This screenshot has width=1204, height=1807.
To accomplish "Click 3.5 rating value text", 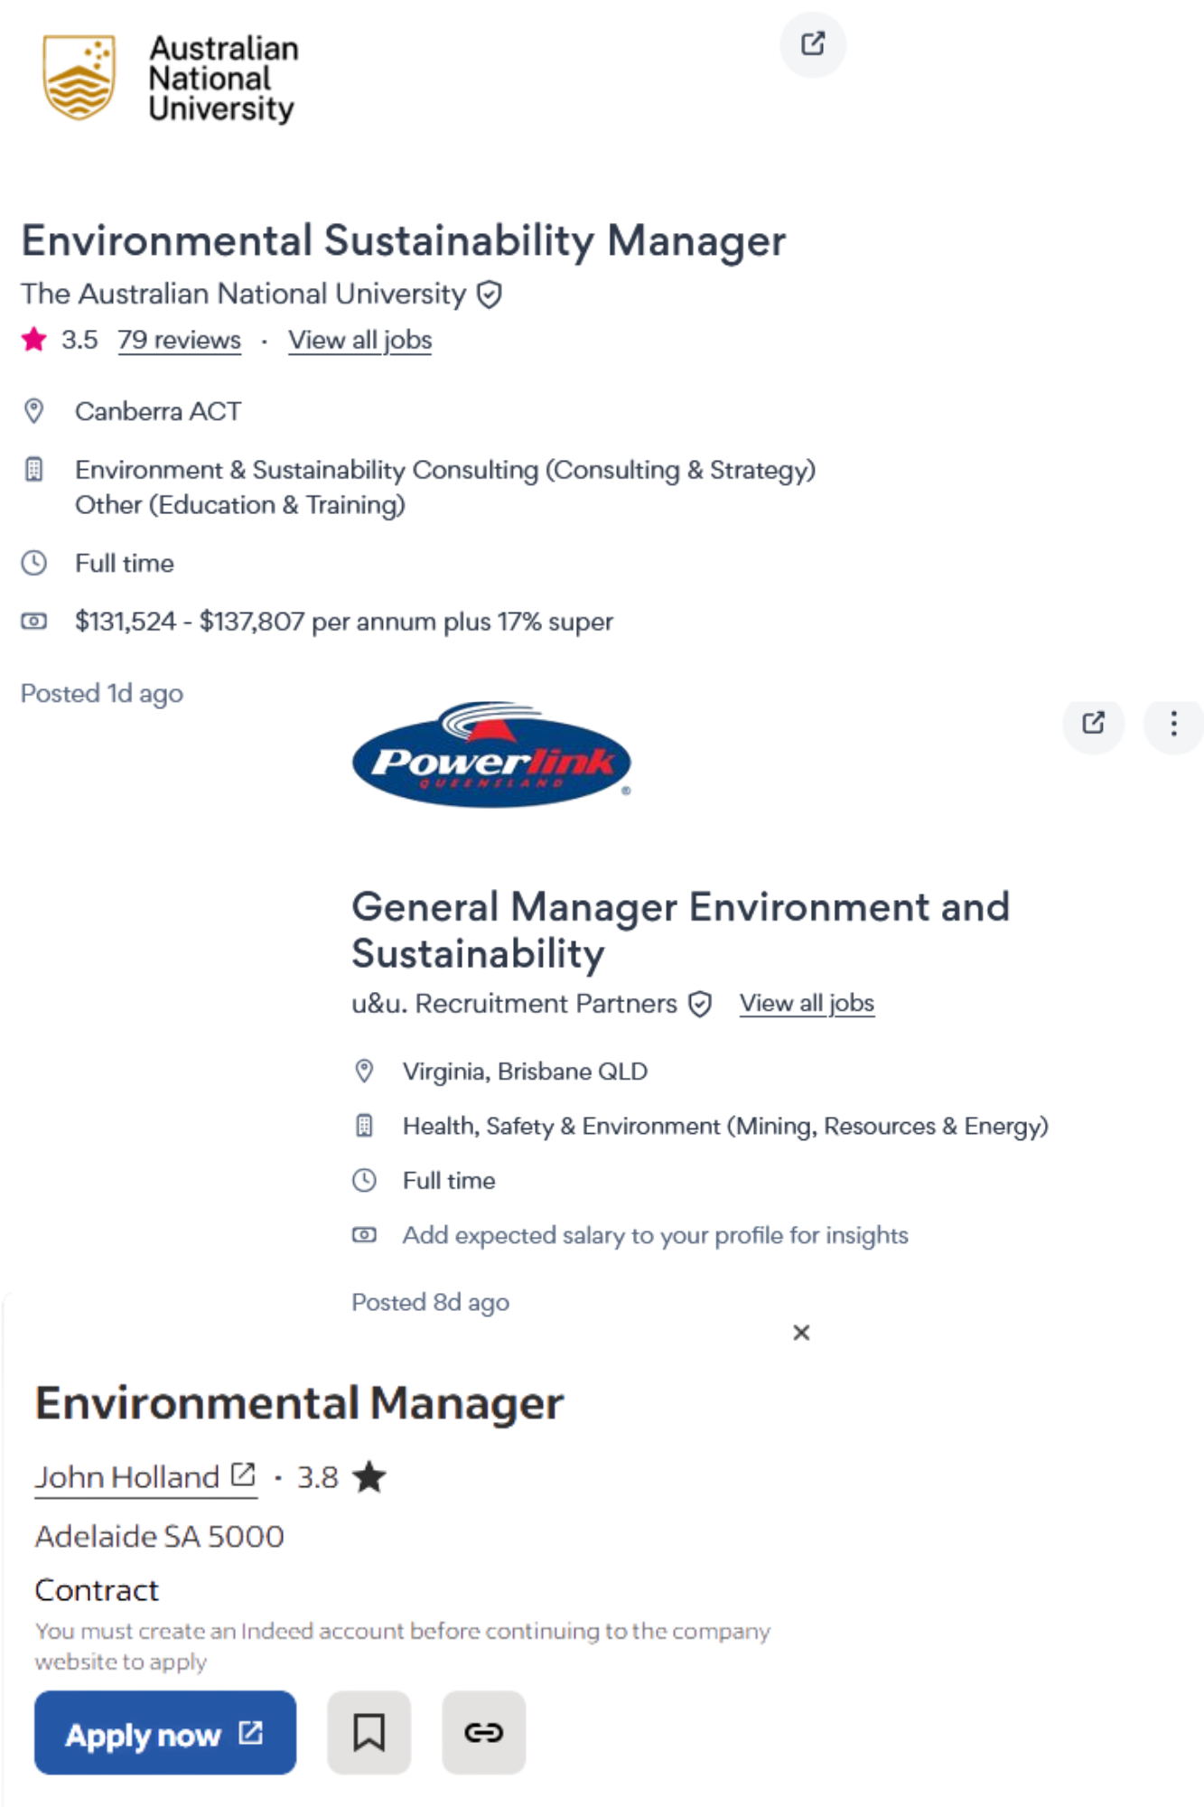I will pos(79,340).
